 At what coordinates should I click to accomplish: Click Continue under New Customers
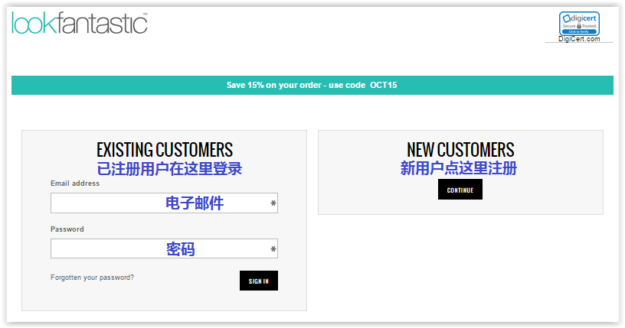(460, 190)
